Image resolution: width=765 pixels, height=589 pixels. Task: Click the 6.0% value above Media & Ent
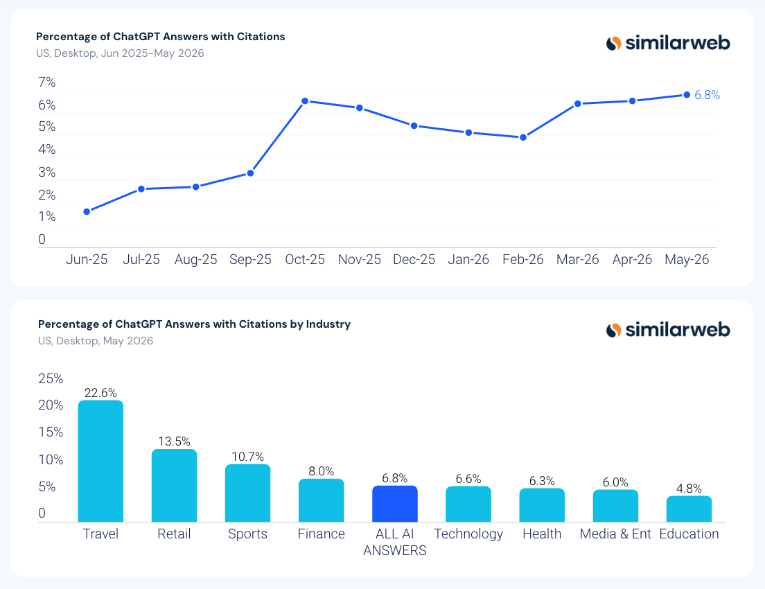616,482
